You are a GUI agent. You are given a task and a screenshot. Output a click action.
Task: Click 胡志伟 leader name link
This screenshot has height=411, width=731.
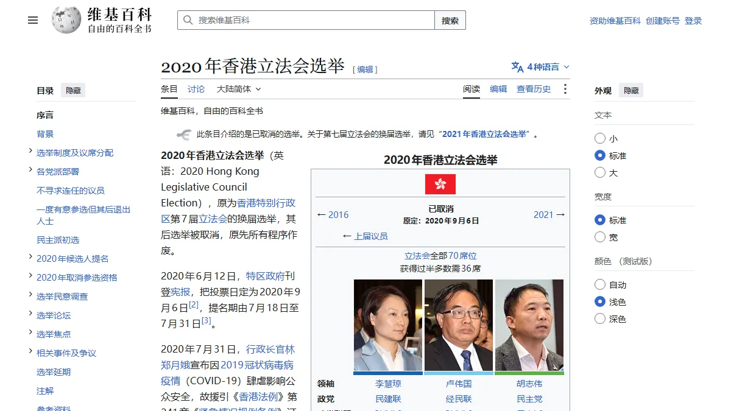point(529,384)
